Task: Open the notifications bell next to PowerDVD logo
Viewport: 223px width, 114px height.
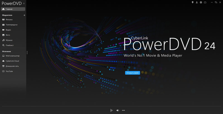Action: pyautogui.click(x=24, y=3)
